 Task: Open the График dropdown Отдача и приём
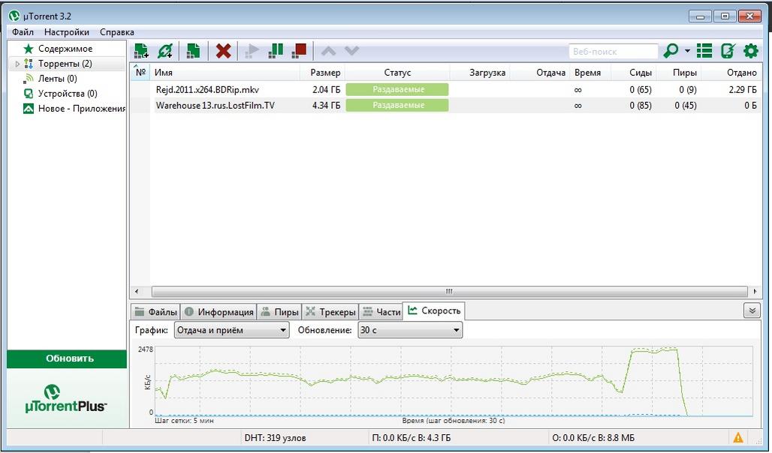pyautogui.click(x=231, y=330)
